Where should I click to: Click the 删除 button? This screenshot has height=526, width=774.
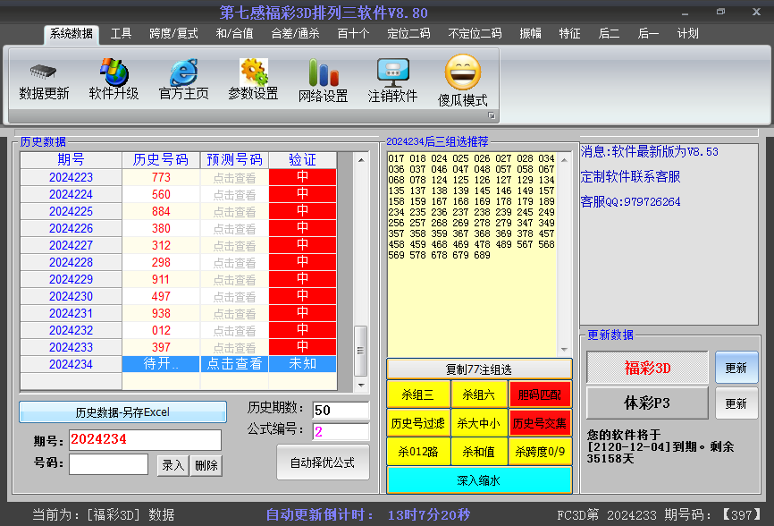pyautogui.click(x=206, y=465)
